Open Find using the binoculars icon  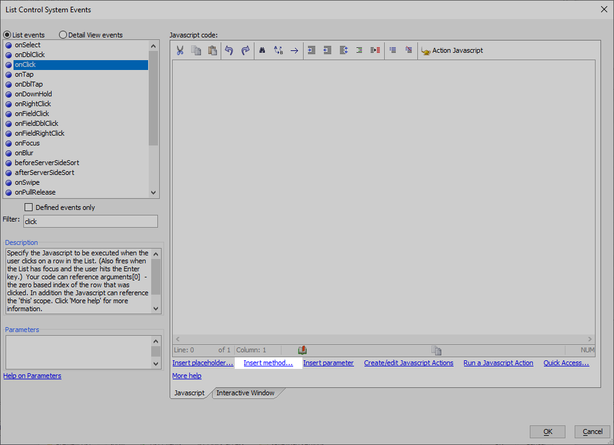[262, 50]
